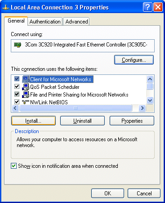165x203 pixels.
Task: Switch to the Authentication tab
Action: click(45, 22)
